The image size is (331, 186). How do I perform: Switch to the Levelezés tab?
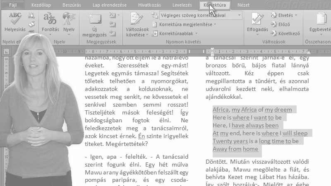[182, 5]
